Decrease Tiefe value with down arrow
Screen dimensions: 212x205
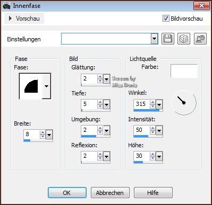(x=100, y=106)
